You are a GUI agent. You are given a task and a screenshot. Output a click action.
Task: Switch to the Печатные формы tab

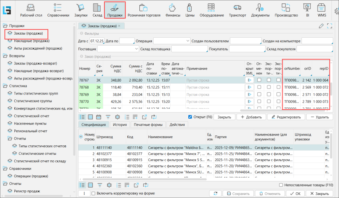[x=148, y=125]
